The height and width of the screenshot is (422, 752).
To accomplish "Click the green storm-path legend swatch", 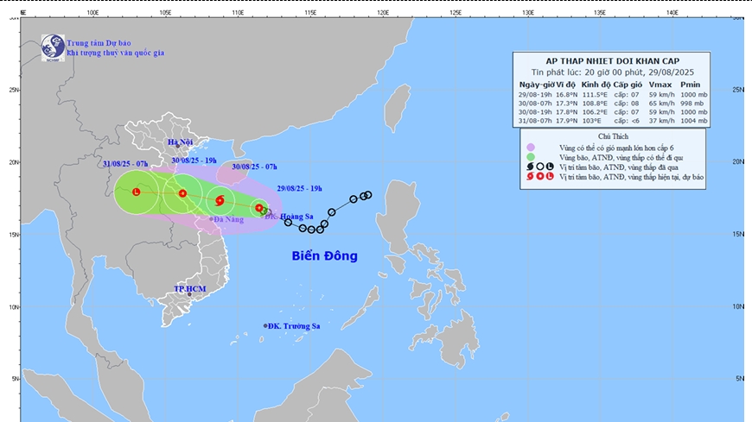I will (x=531, y=156).
